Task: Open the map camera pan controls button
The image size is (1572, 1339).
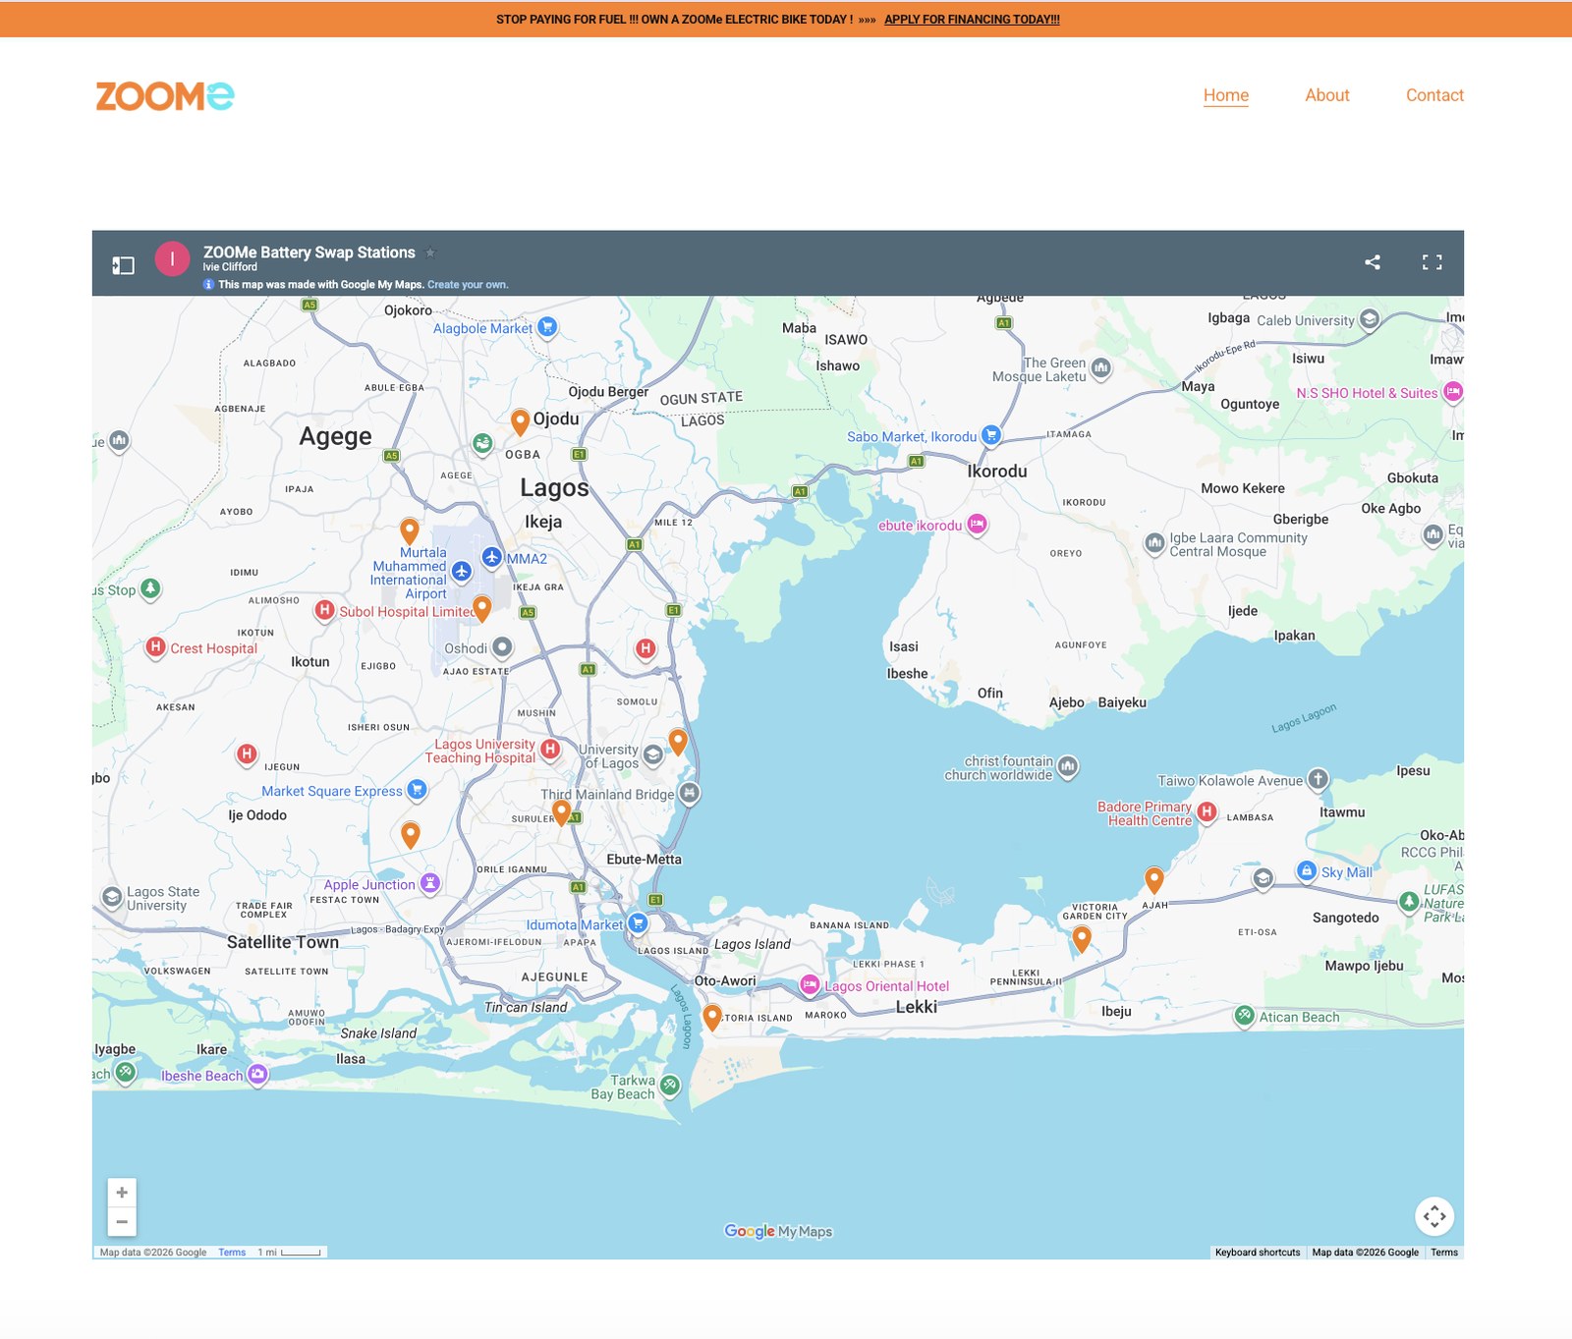Action: pos(1434,1216)
